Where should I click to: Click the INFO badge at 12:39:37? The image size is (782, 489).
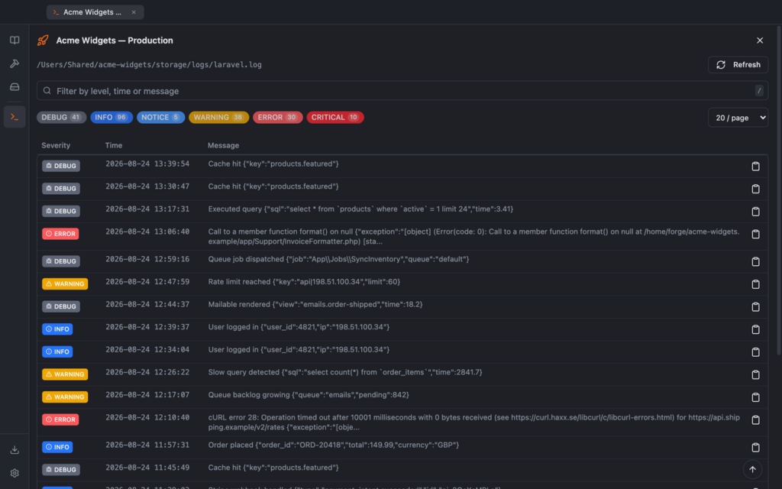(x=57, y=329)
